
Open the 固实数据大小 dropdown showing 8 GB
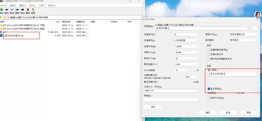click(x=186, y=64)
